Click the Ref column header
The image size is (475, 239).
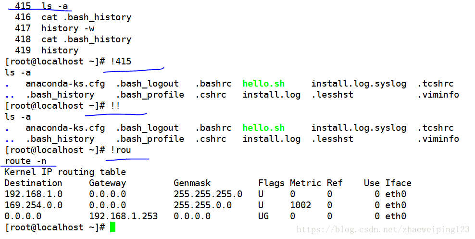335,183
